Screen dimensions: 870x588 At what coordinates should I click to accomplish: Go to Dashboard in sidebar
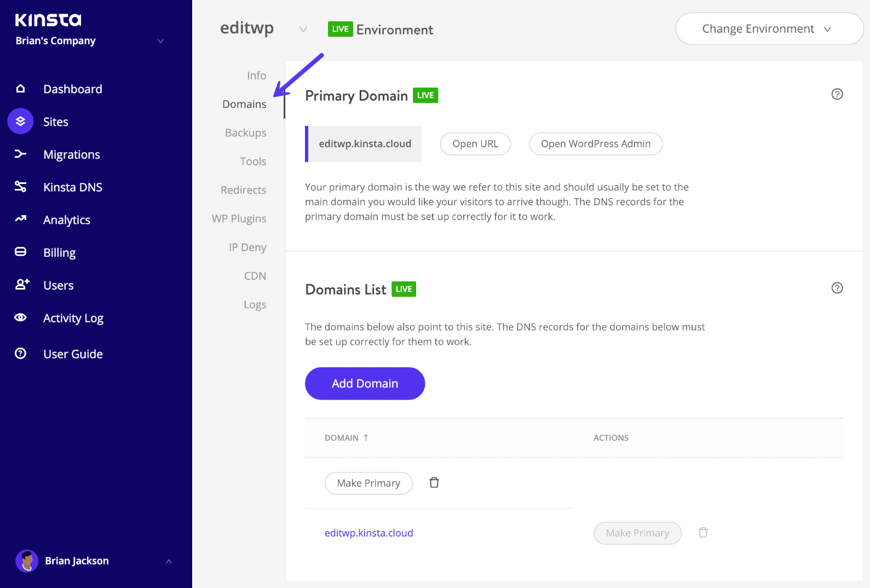(73, 89)
